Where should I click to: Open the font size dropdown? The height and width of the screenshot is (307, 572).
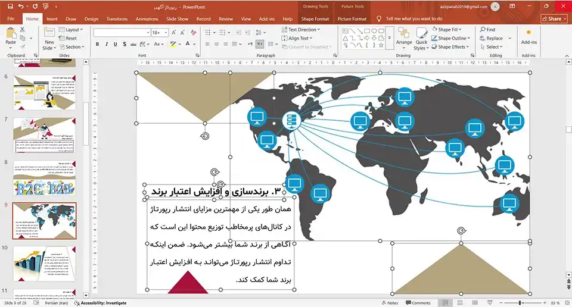click(166, 33)
